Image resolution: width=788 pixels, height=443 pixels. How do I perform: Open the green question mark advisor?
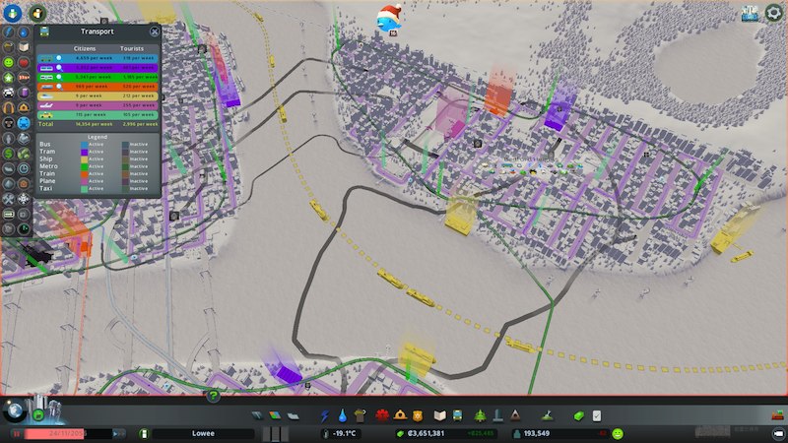(213, 396)
